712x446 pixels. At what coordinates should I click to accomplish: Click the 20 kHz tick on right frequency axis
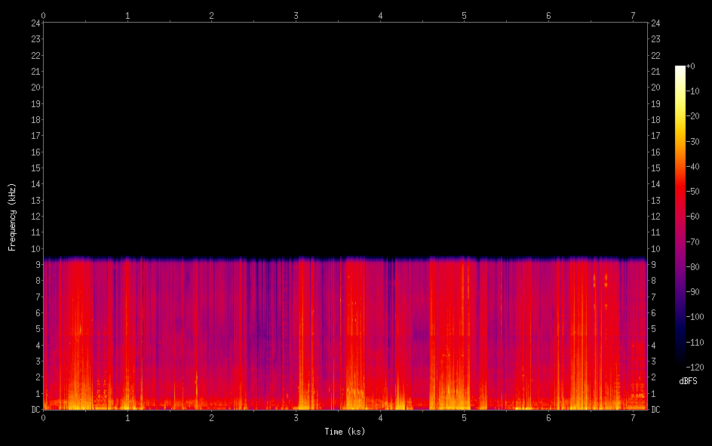tap(656, 87)
